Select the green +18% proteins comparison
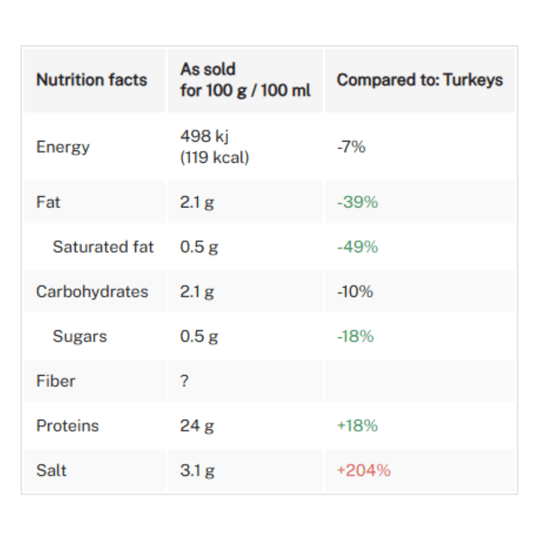539x539 pixels. (357, 426)
